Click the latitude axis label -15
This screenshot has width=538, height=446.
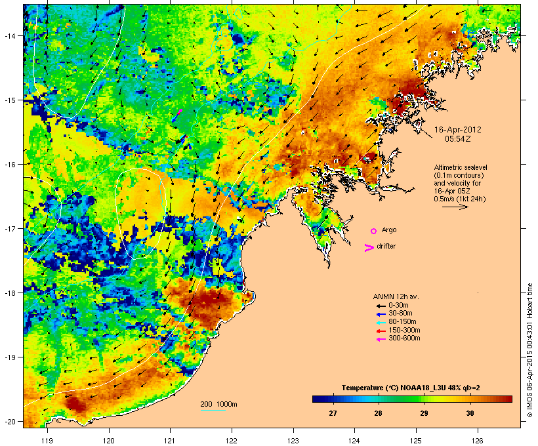(x=10, y=100)
